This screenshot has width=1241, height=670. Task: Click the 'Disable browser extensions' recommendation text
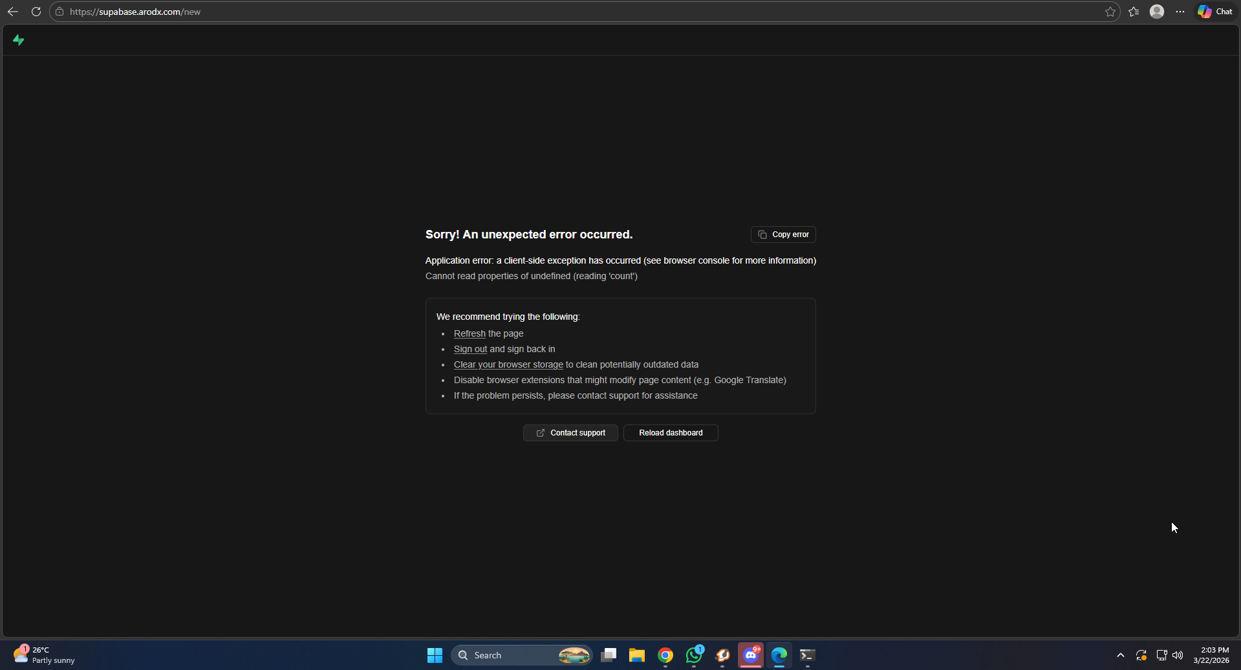click(620, 380)
